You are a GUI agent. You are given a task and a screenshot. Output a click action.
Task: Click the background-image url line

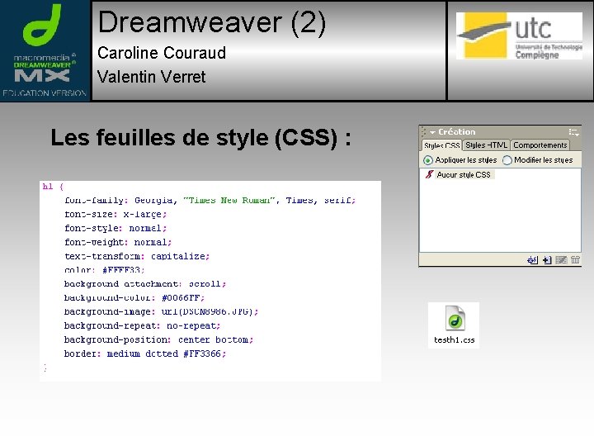point(162,311)
